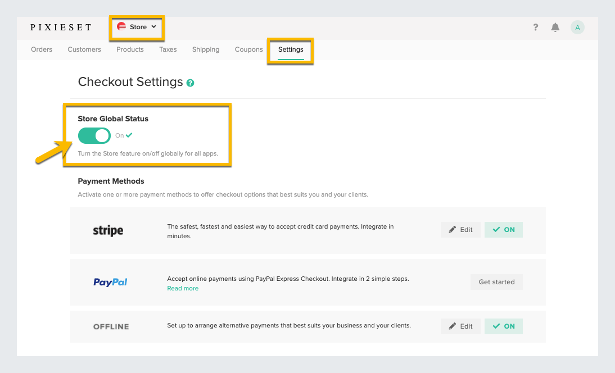Click the OFFLINE label
615x373 pixels.
coord(111,326)
